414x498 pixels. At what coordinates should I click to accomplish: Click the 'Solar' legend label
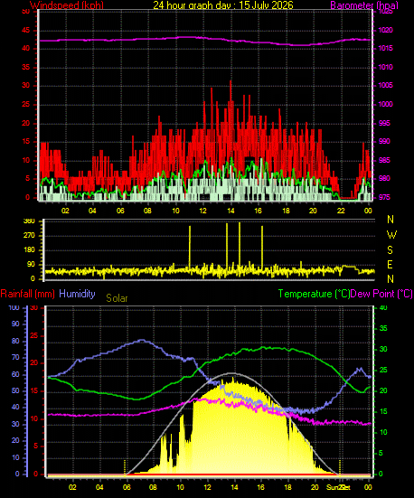tap(117, 298)
